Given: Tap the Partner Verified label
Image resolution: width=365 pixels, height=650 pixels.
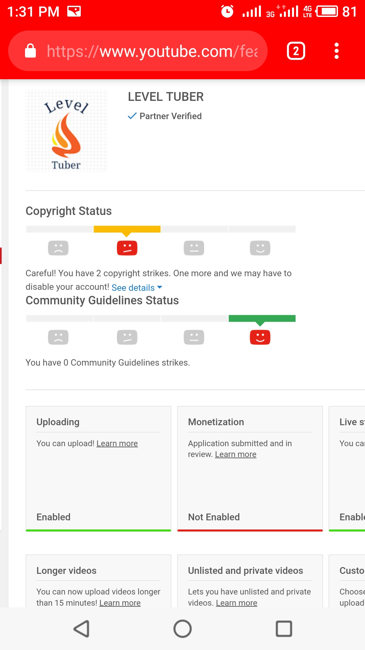Looking at the screenshot, I should click(171, 116).
